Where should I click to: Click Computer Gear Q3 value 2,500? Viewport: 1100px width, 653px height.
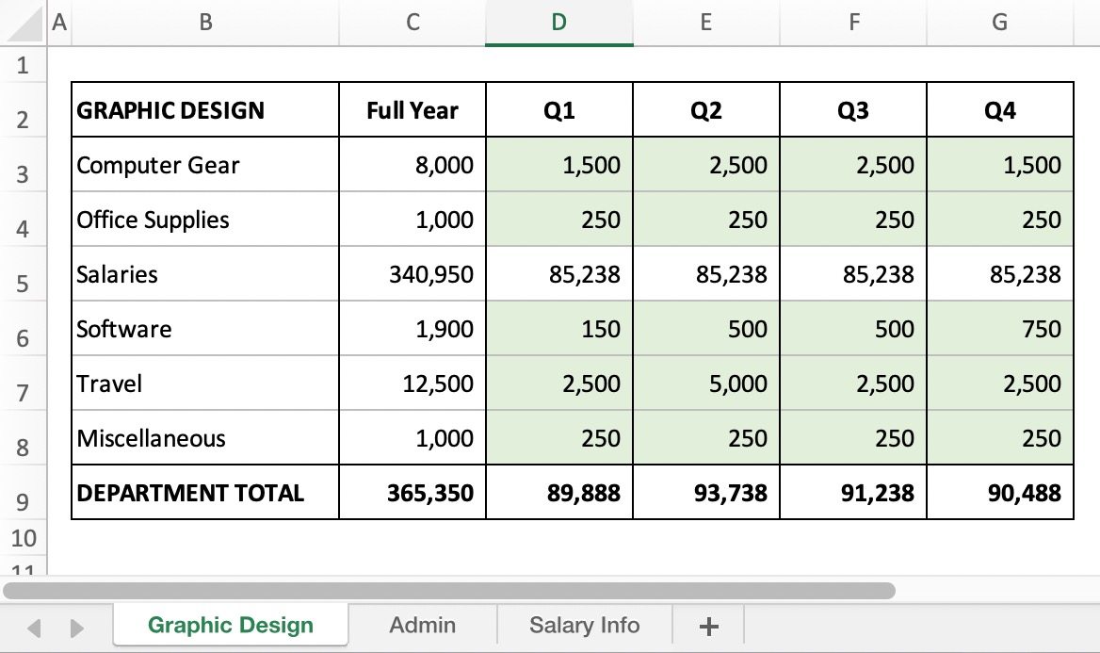coord(853,164)
